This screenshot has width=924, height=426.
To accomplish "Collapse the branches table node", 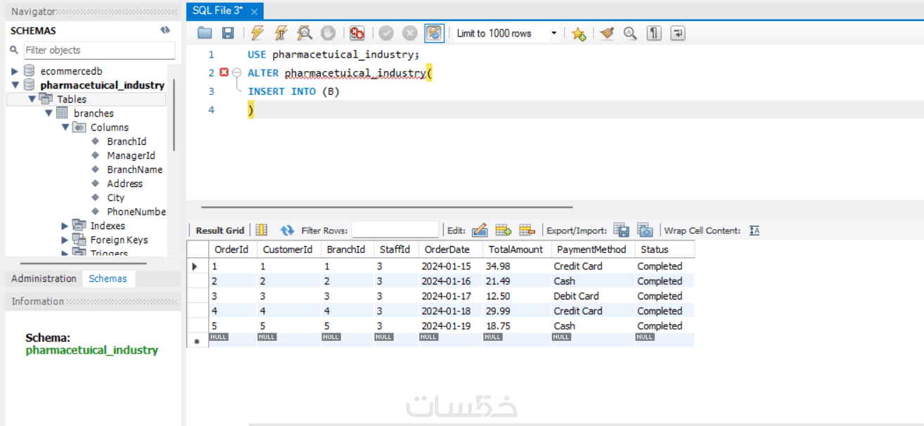I will [49, 113].
